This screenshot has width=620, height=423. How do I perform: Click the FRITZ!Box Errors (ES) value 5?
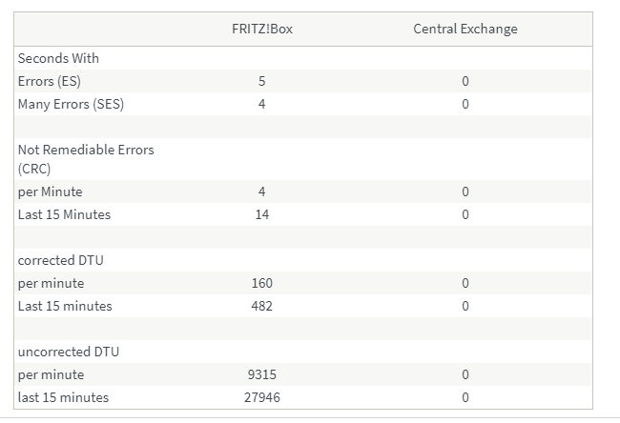261,81
